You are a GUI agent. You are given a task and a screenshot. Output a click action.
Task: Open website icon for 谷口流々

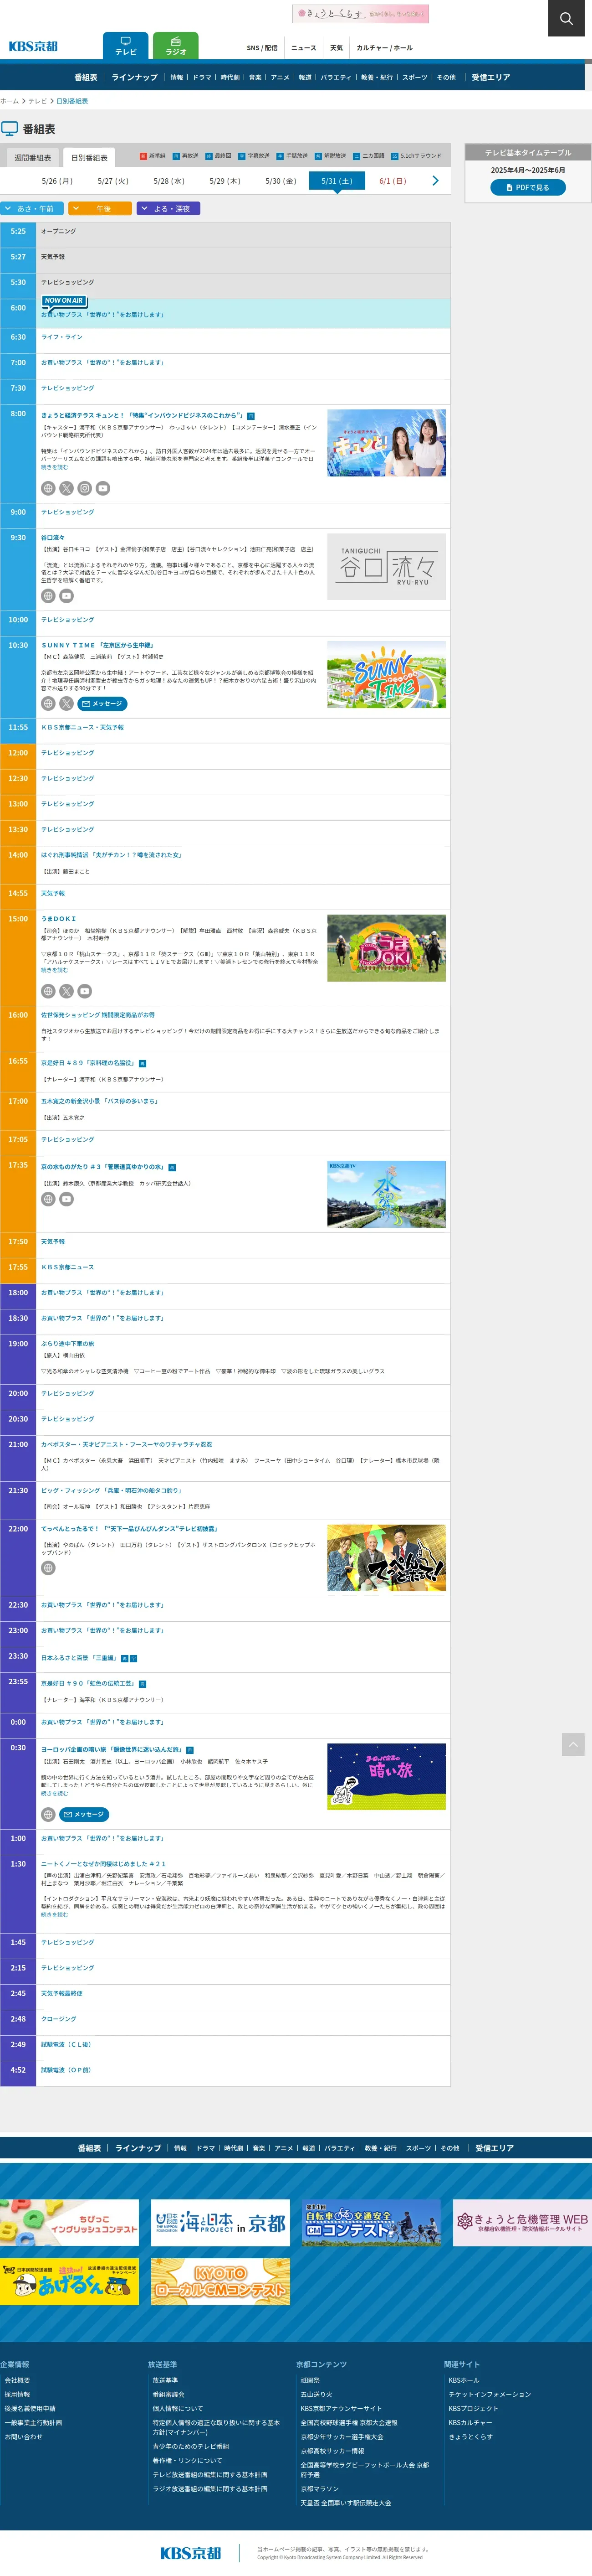click(48, 596)
